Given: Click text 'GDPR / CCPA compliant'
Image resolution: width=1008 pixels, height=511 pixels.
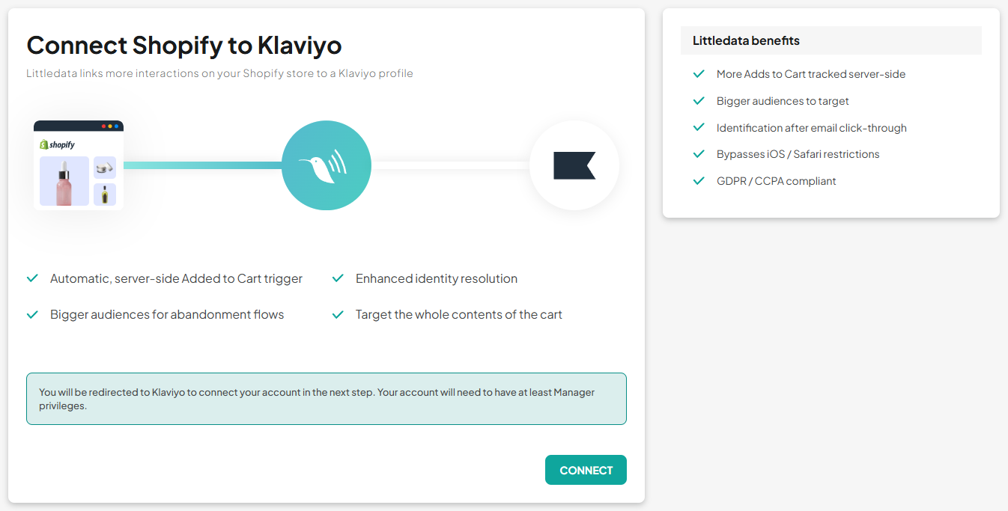Looking at the screenshot, I should pyautogui.click(x=777, y=181).
